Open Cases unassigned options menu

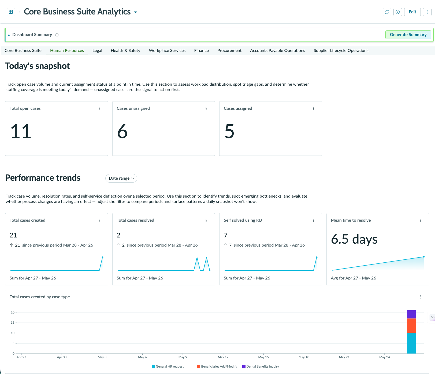[x=206, y=108]
